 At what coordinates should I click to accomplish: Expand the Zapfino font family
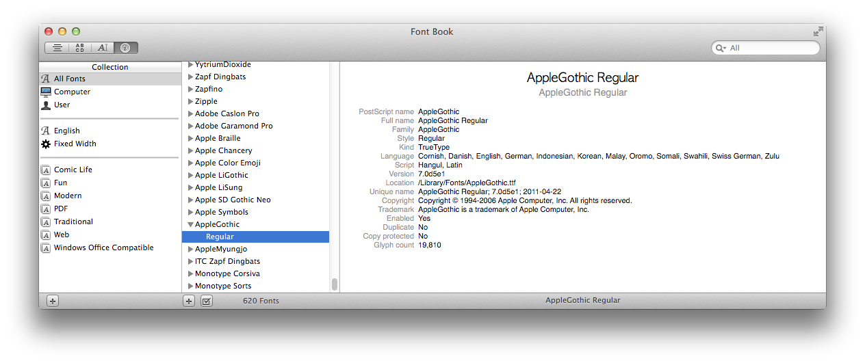[191, 89]
